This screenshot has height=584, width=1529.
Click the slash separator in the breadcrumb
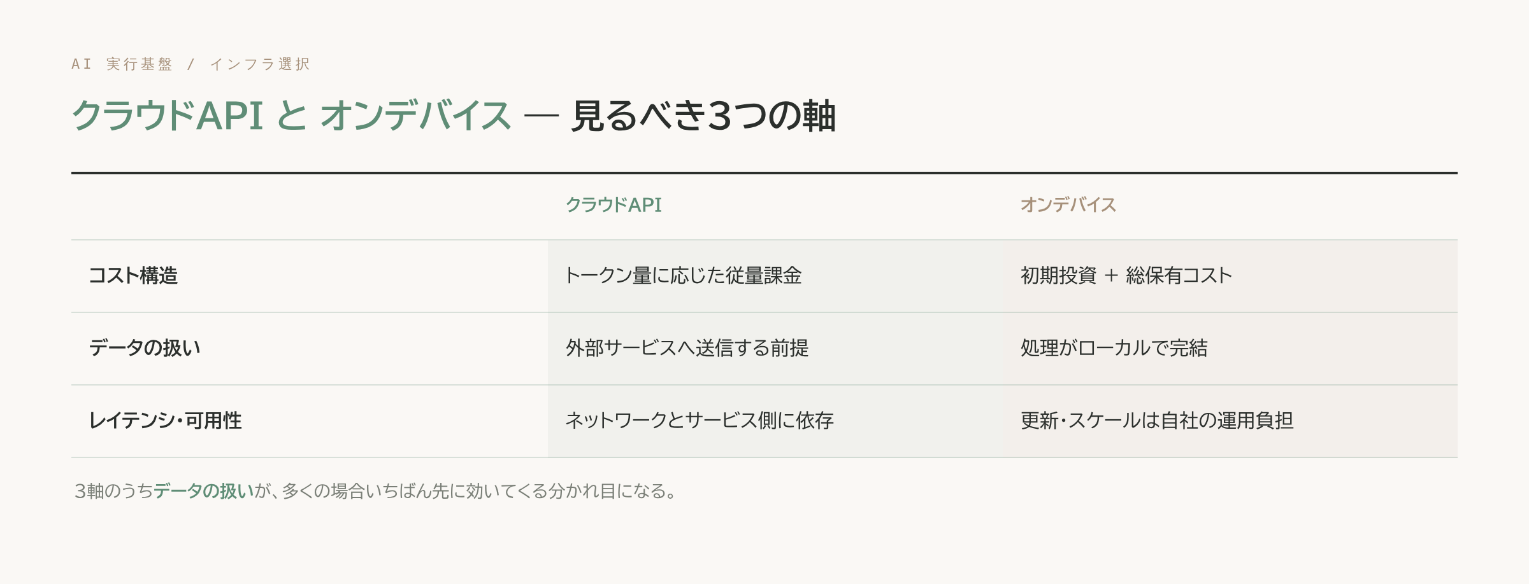(x=191, y=64)
